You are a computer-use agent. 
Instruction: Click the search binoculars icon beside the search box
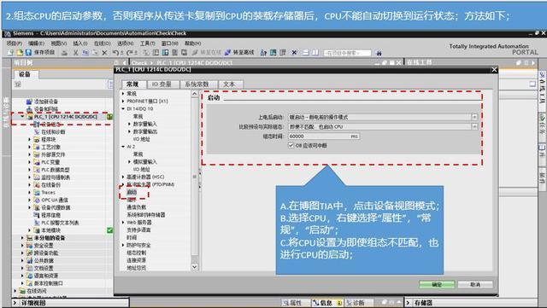click(379, 53)
